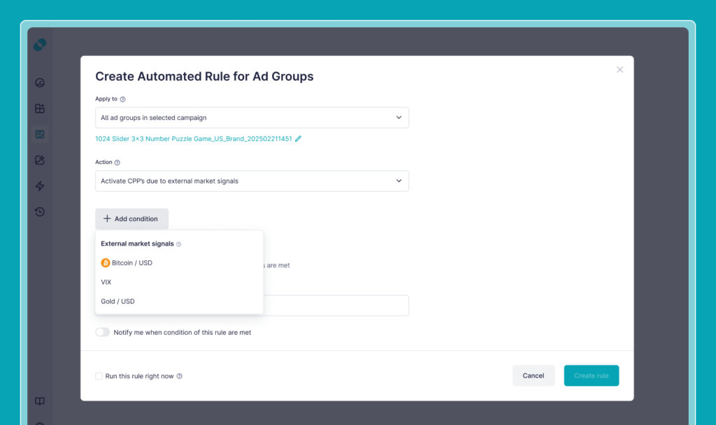
Task: Open the dashboard gauge icon in sidebar
Action: tap(40, 82)
